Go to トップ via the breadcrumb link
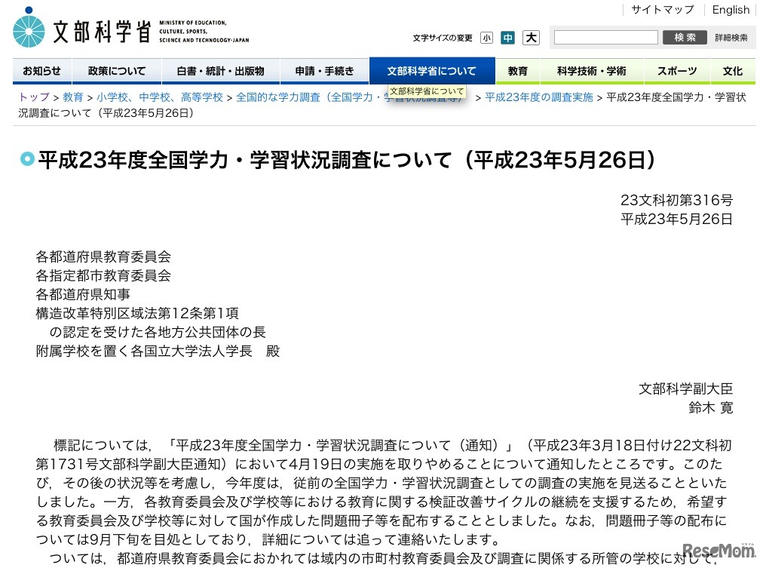Image resolution: width=766 pixels, height=568 pixels. (x=32, y=97)
